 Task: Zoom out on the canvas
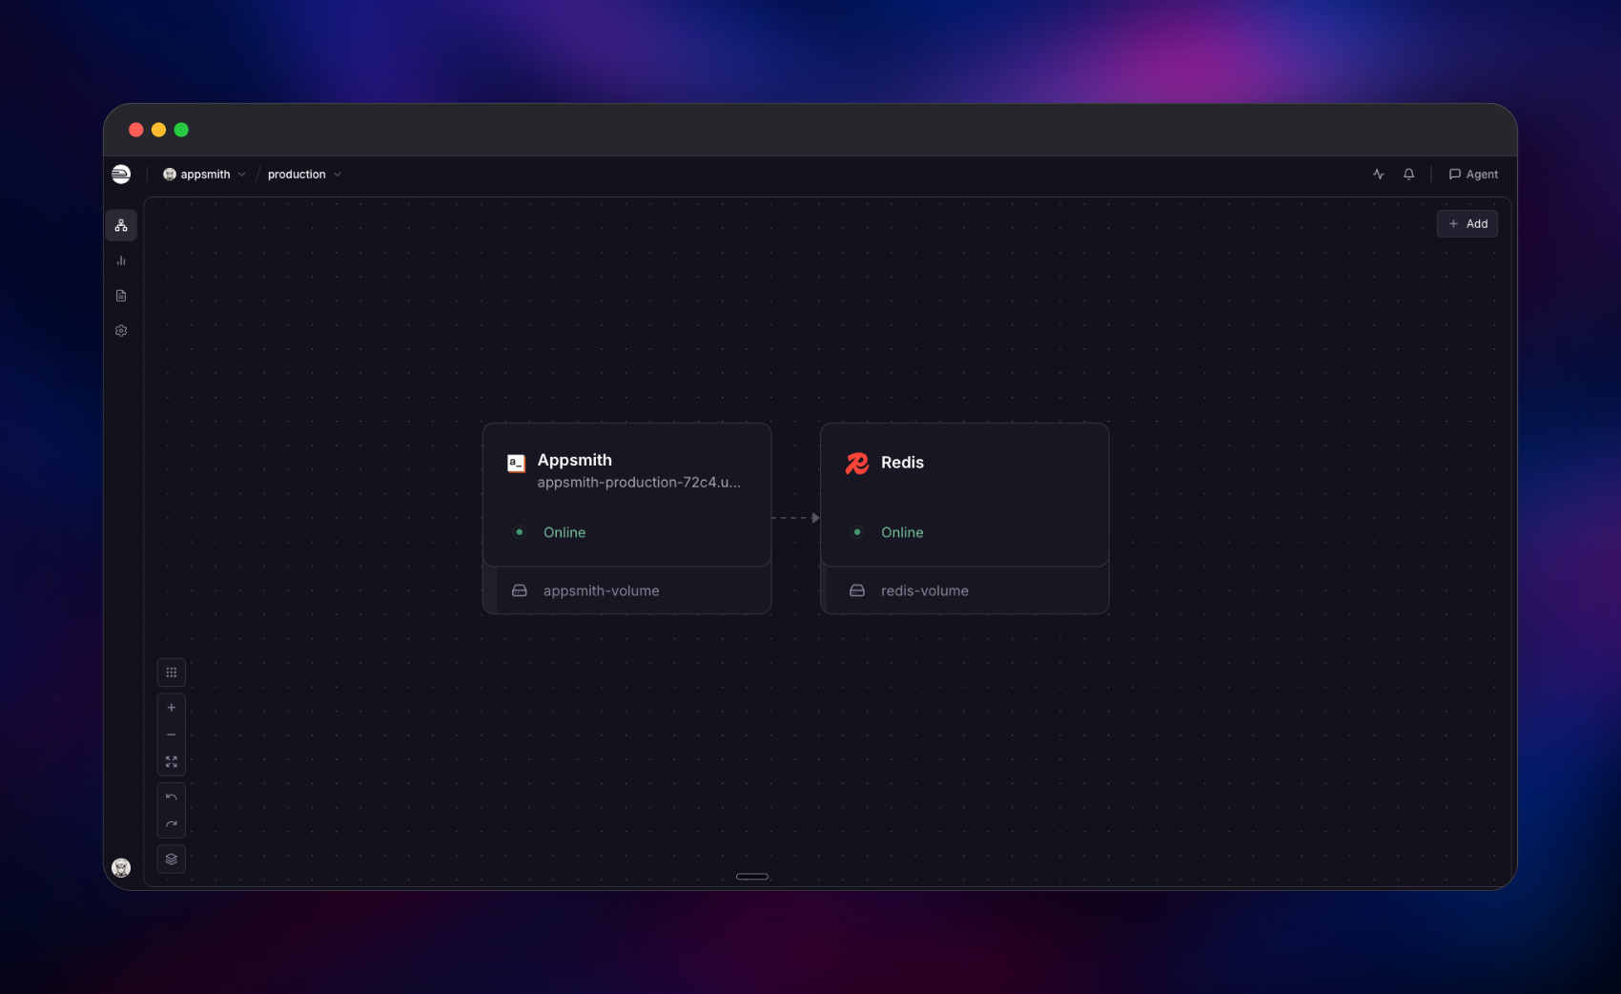172,735
